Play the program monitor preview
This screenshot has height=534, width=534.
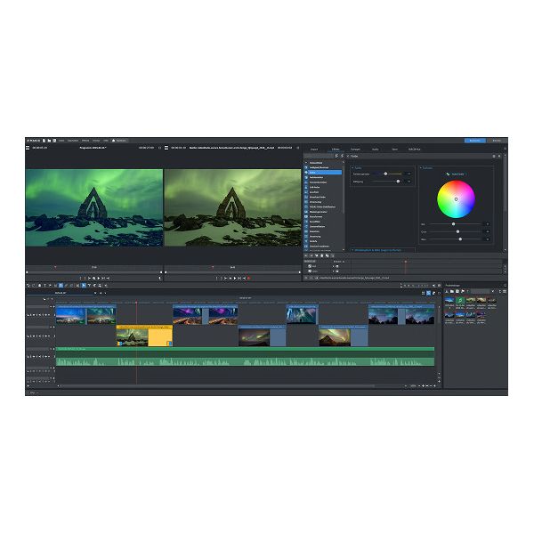pos(99,279)
